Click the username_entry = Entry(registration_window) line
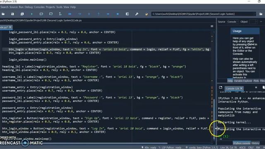The width and height of the screenshot is (265, 149). pos(37,87)
